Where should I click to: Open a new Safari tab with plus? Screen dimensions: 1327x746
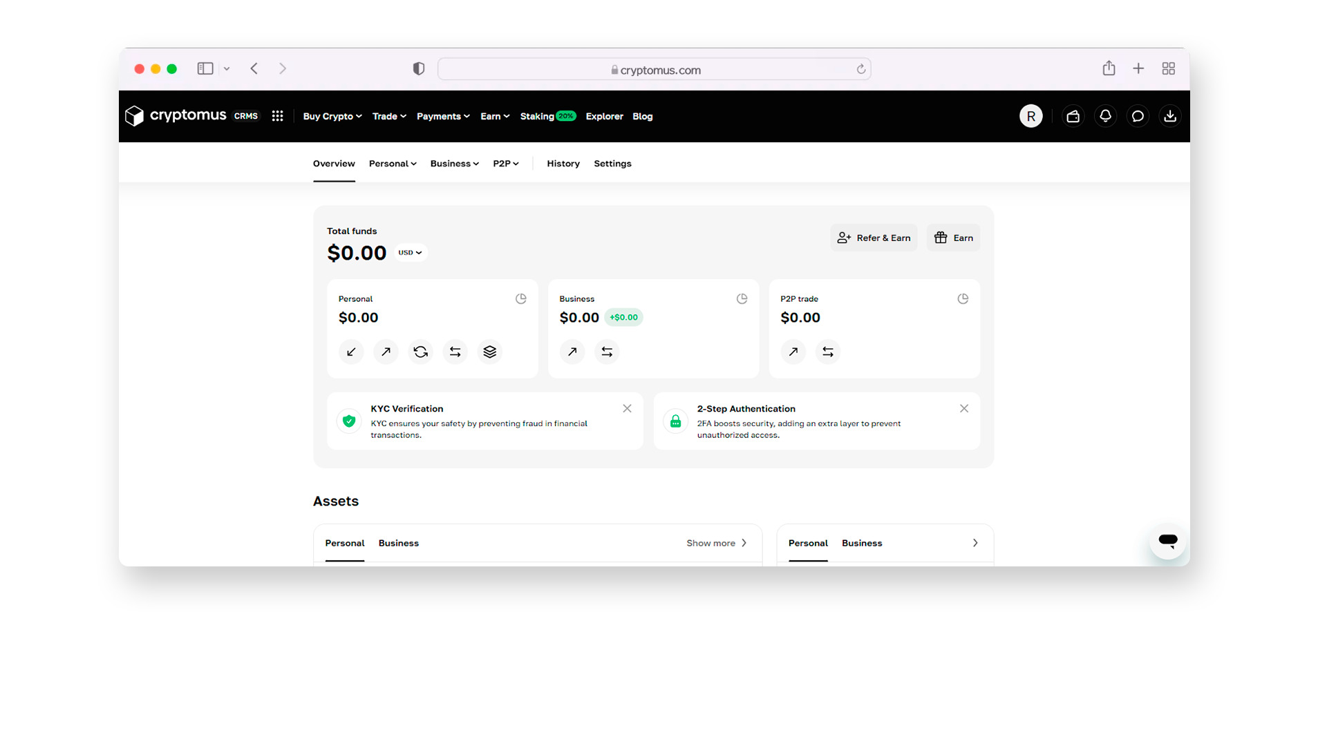pos(1138,68)
